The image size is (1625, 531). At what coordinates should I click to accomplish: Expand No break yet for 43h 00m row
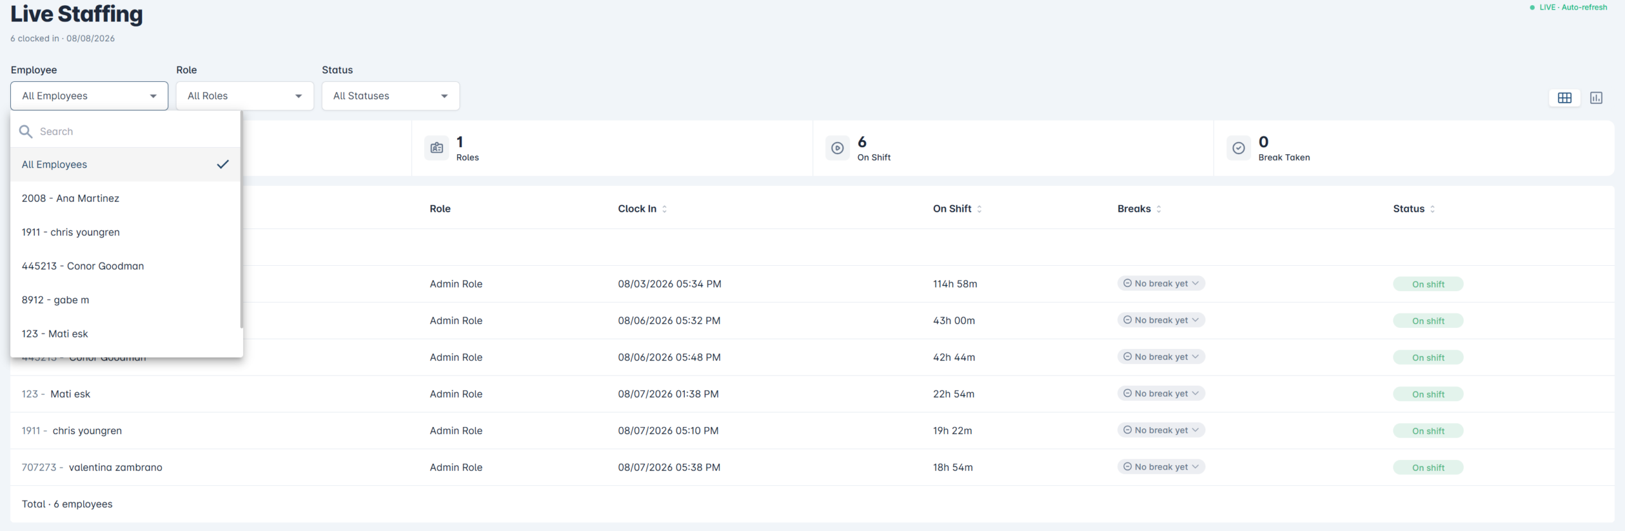pos(1161,320)
